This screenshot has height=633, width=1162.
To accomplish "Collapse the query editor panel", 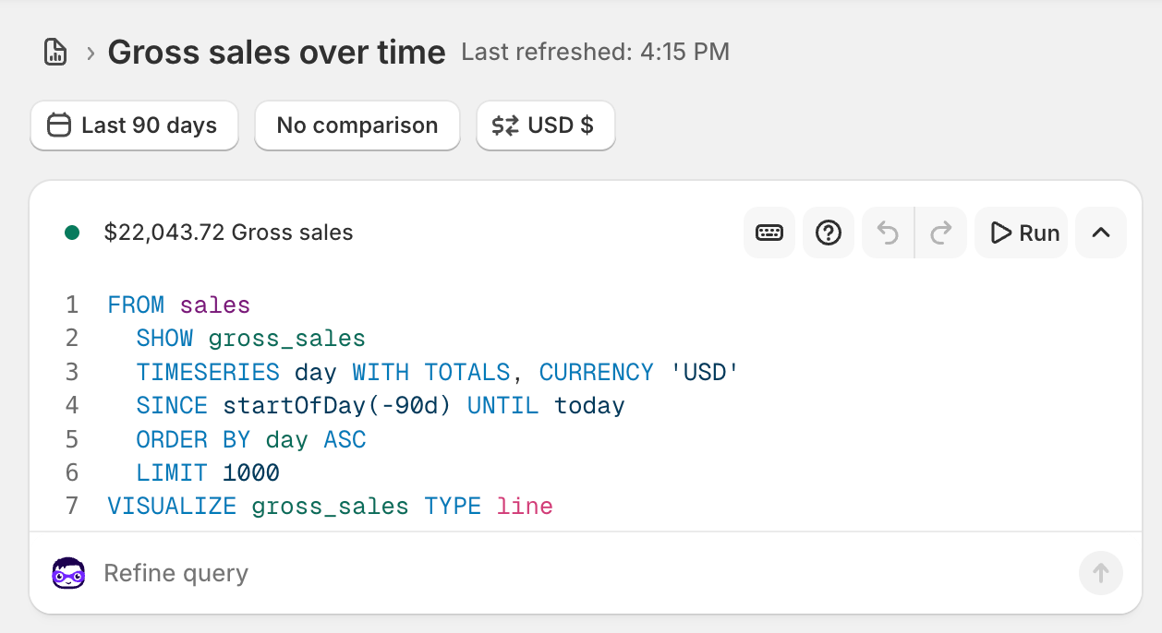I will click(x=1101, y=233).
